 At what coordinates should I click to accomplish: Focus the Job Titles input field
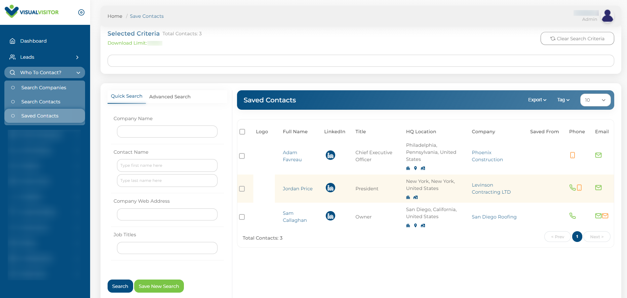point(167,248)
